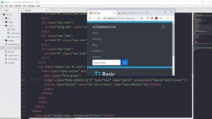Image resolution: width=212 pixels, height=119 pixels.
Task: Open AddNewPost.php in the tree
Action: [x=14, y=44]
